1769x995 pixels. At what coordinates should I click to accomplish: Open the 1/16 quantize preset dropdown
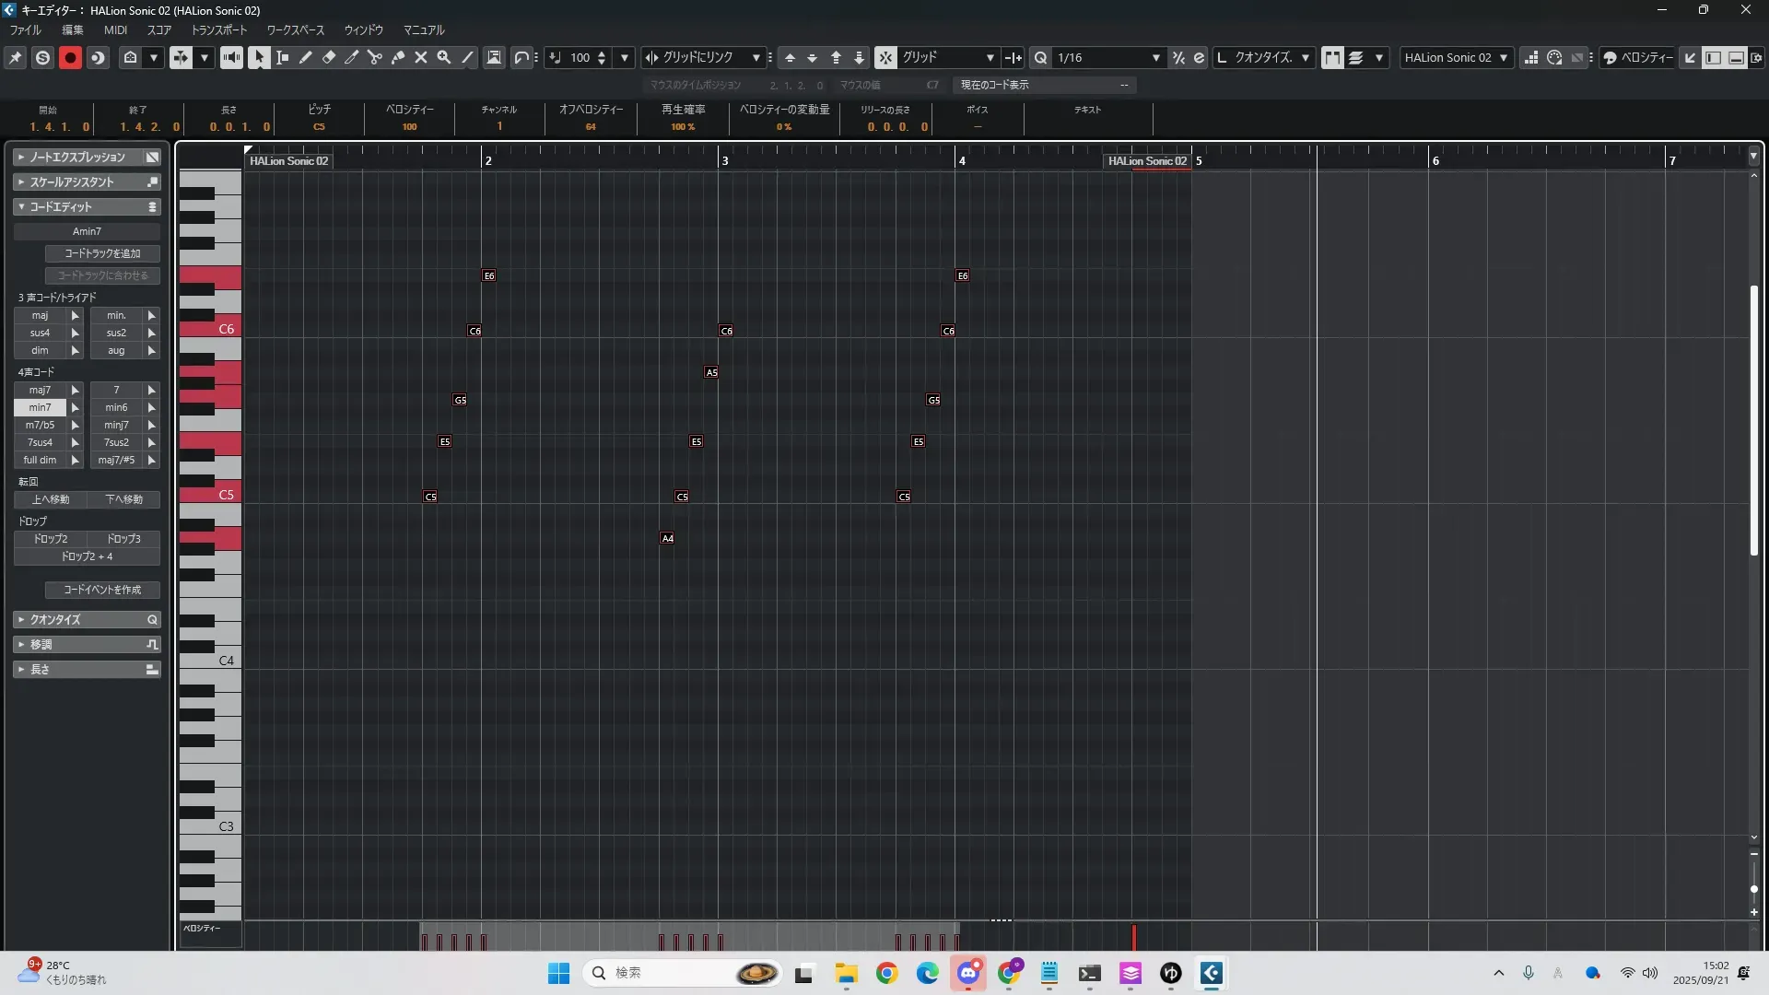click(1155, 57)
